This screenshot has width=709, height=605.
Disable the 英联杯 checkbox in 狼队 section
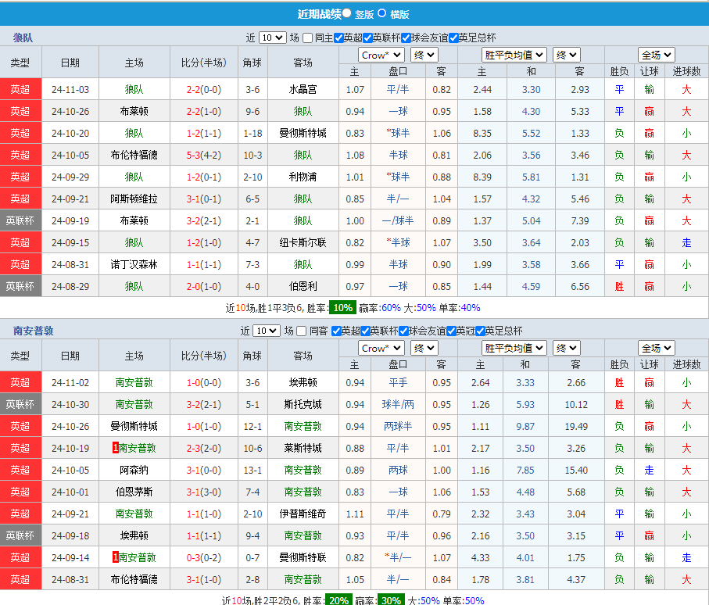366,37
